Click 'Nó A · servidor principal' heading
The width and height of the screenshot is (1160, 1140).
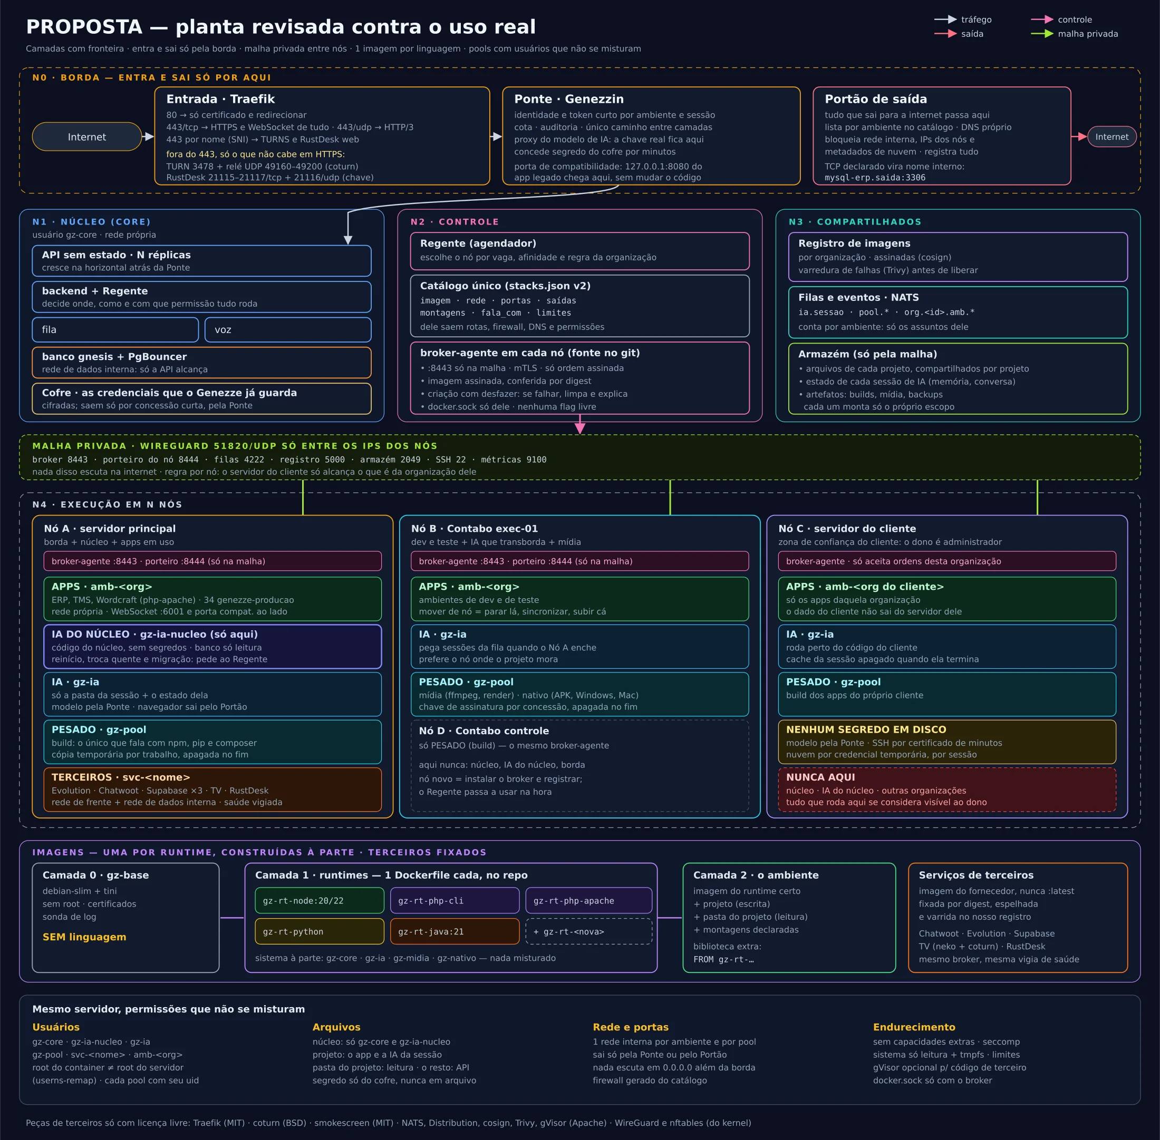(110, 529)
